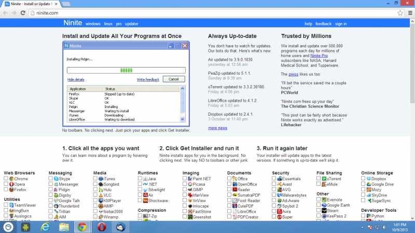Screen dimensions: 415x233
Task: Click the Google Earth icon
Action: coord(324,205)
